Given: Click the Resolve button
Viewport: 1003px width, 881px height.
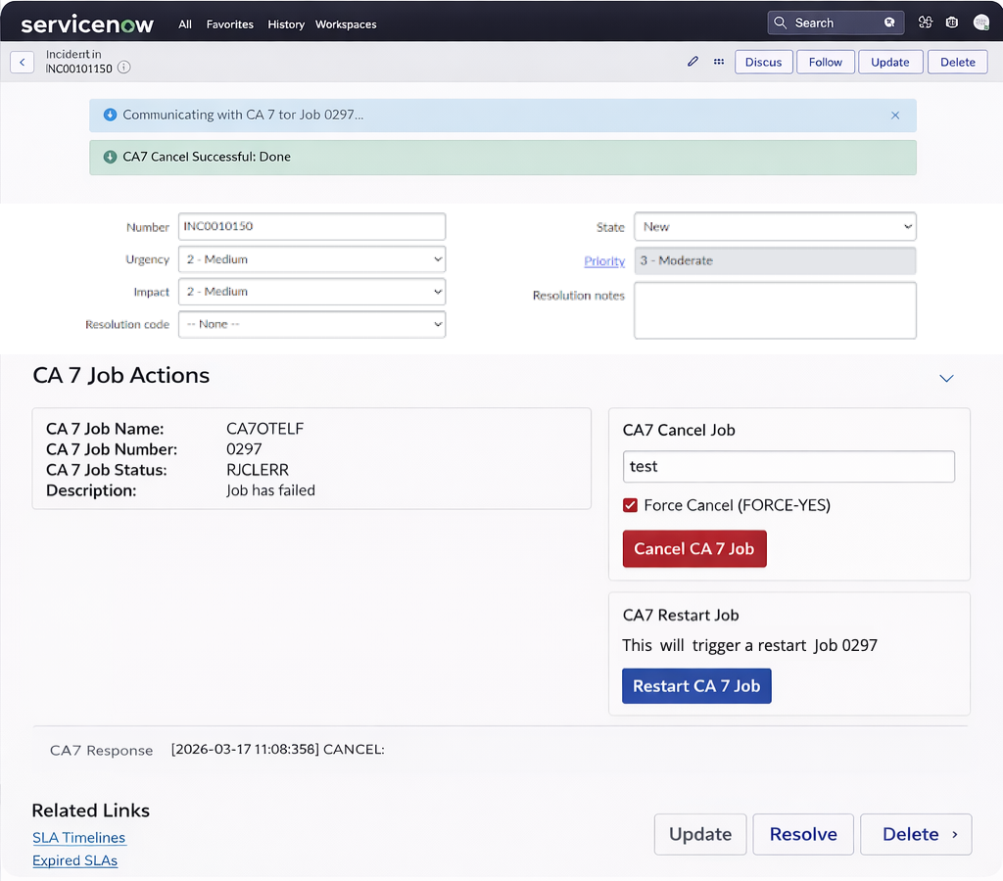Looking at the screenshot, I should (x=803, y=834).
